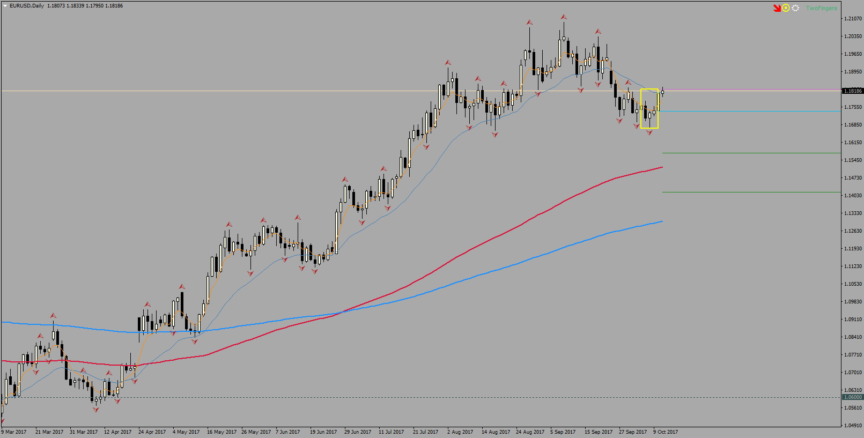Click the 21 Jul 2017 date label
The height and width of the screenshot is (438, 864).
426,432
